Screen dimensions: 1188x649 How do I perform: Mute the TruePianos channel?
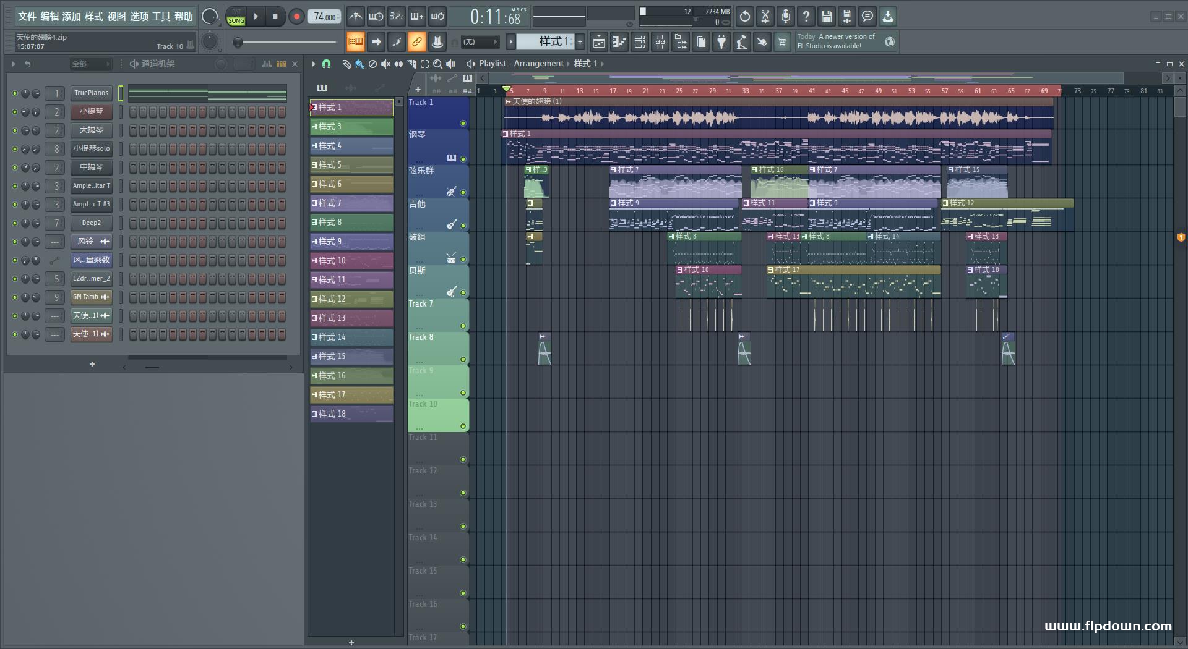15,93
